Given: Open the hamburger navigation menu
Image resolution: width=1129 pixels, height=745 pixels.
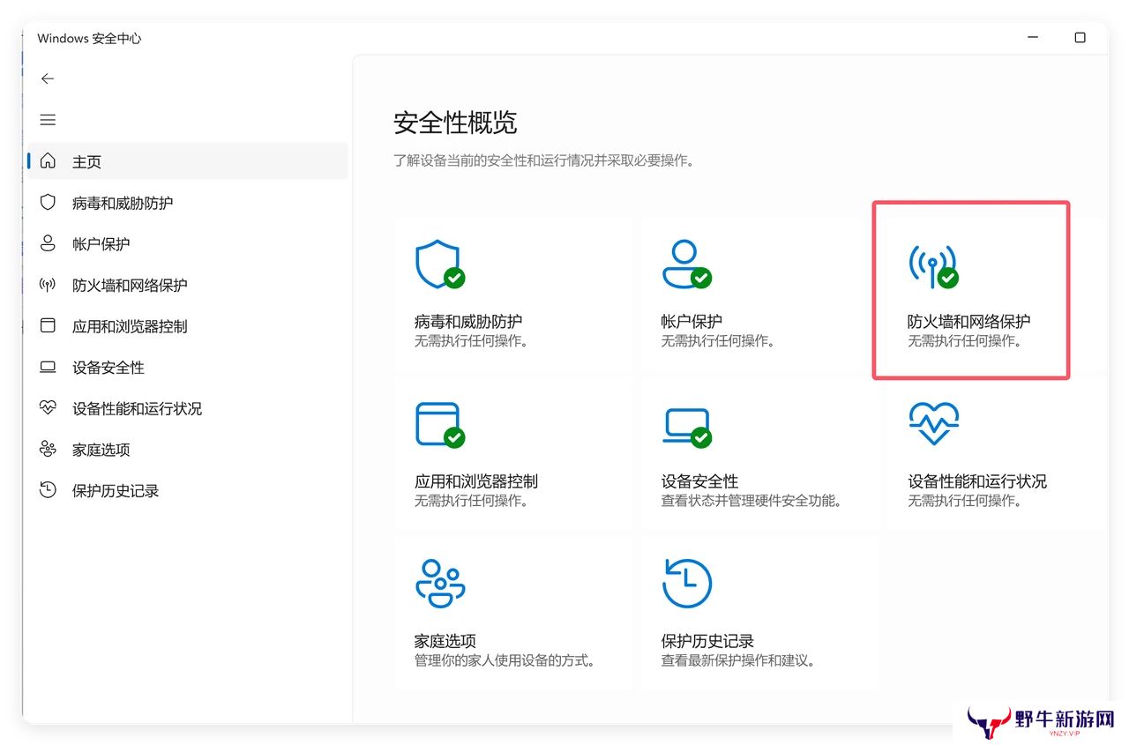Looking at the screenshot, I should click(48, 120).
